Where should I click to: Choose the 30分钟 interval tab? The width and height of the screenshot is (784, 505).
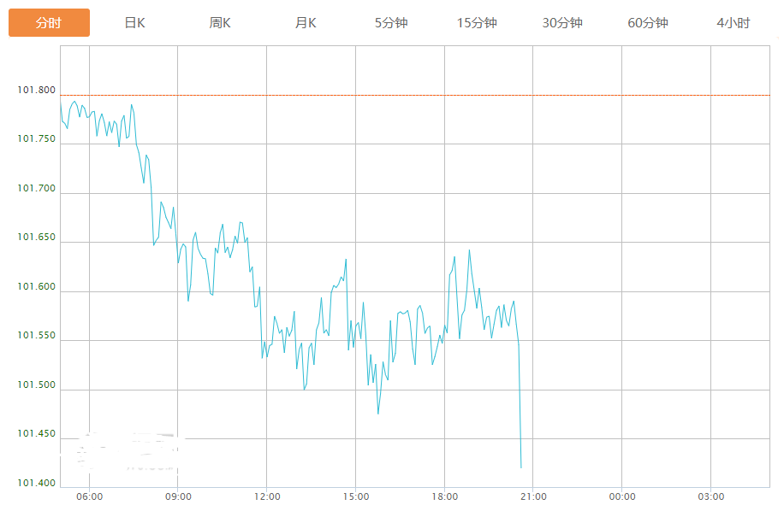coord(562,23)
